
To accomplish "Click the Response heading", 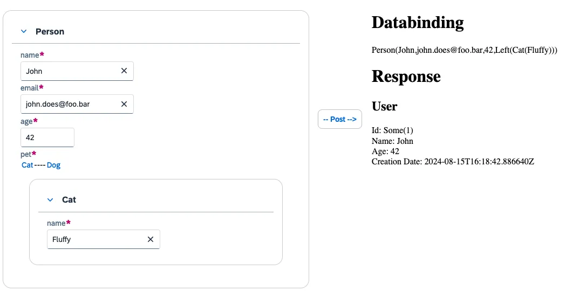I will point(406,77).
